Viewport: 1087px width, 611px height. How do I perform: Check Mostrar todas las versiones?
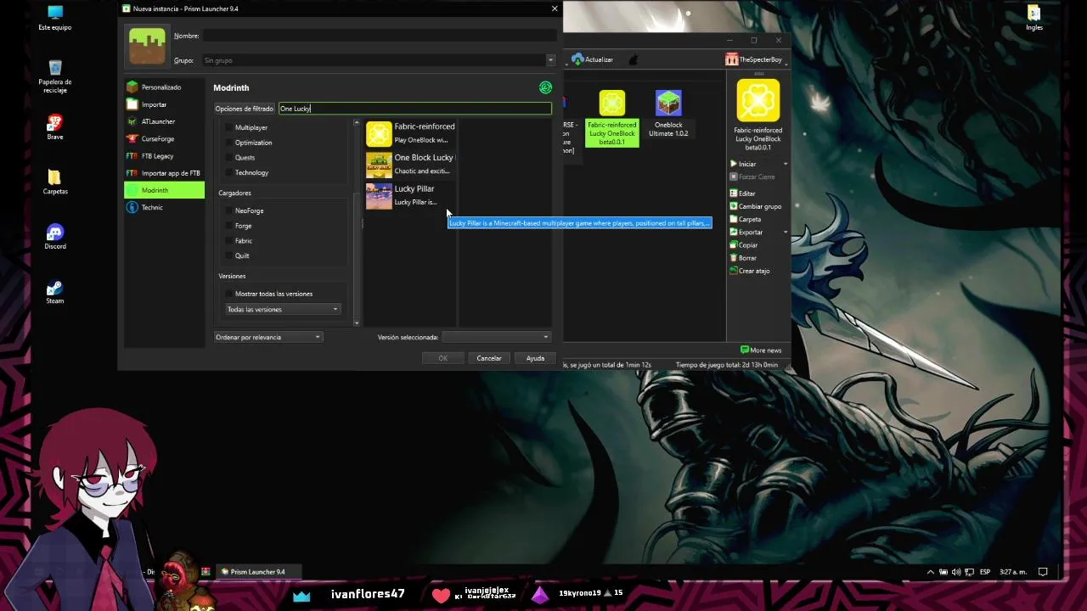point(228,294)
